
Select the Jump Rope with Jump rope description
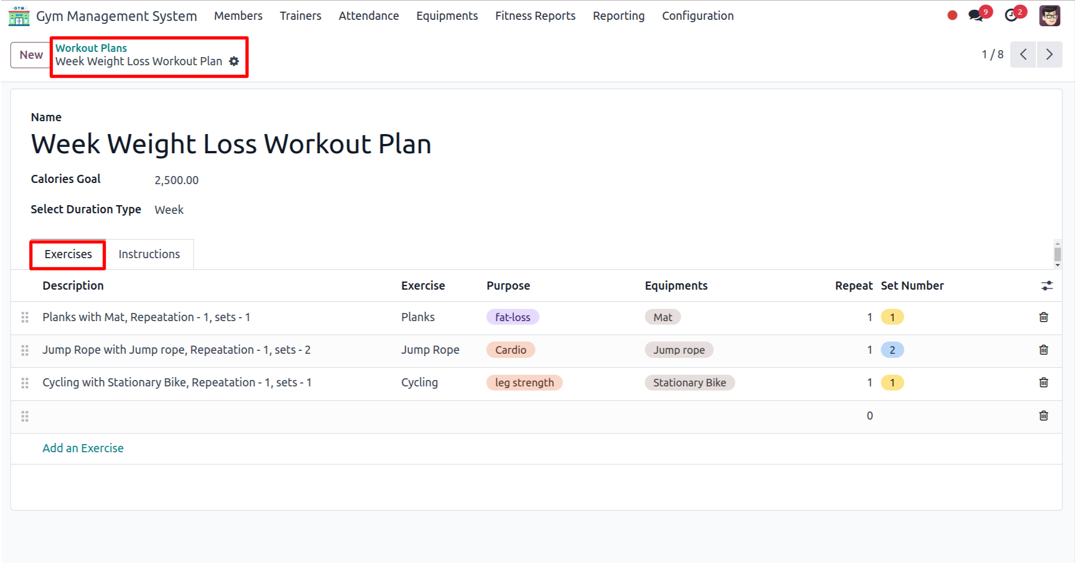[x=177, y=350]
